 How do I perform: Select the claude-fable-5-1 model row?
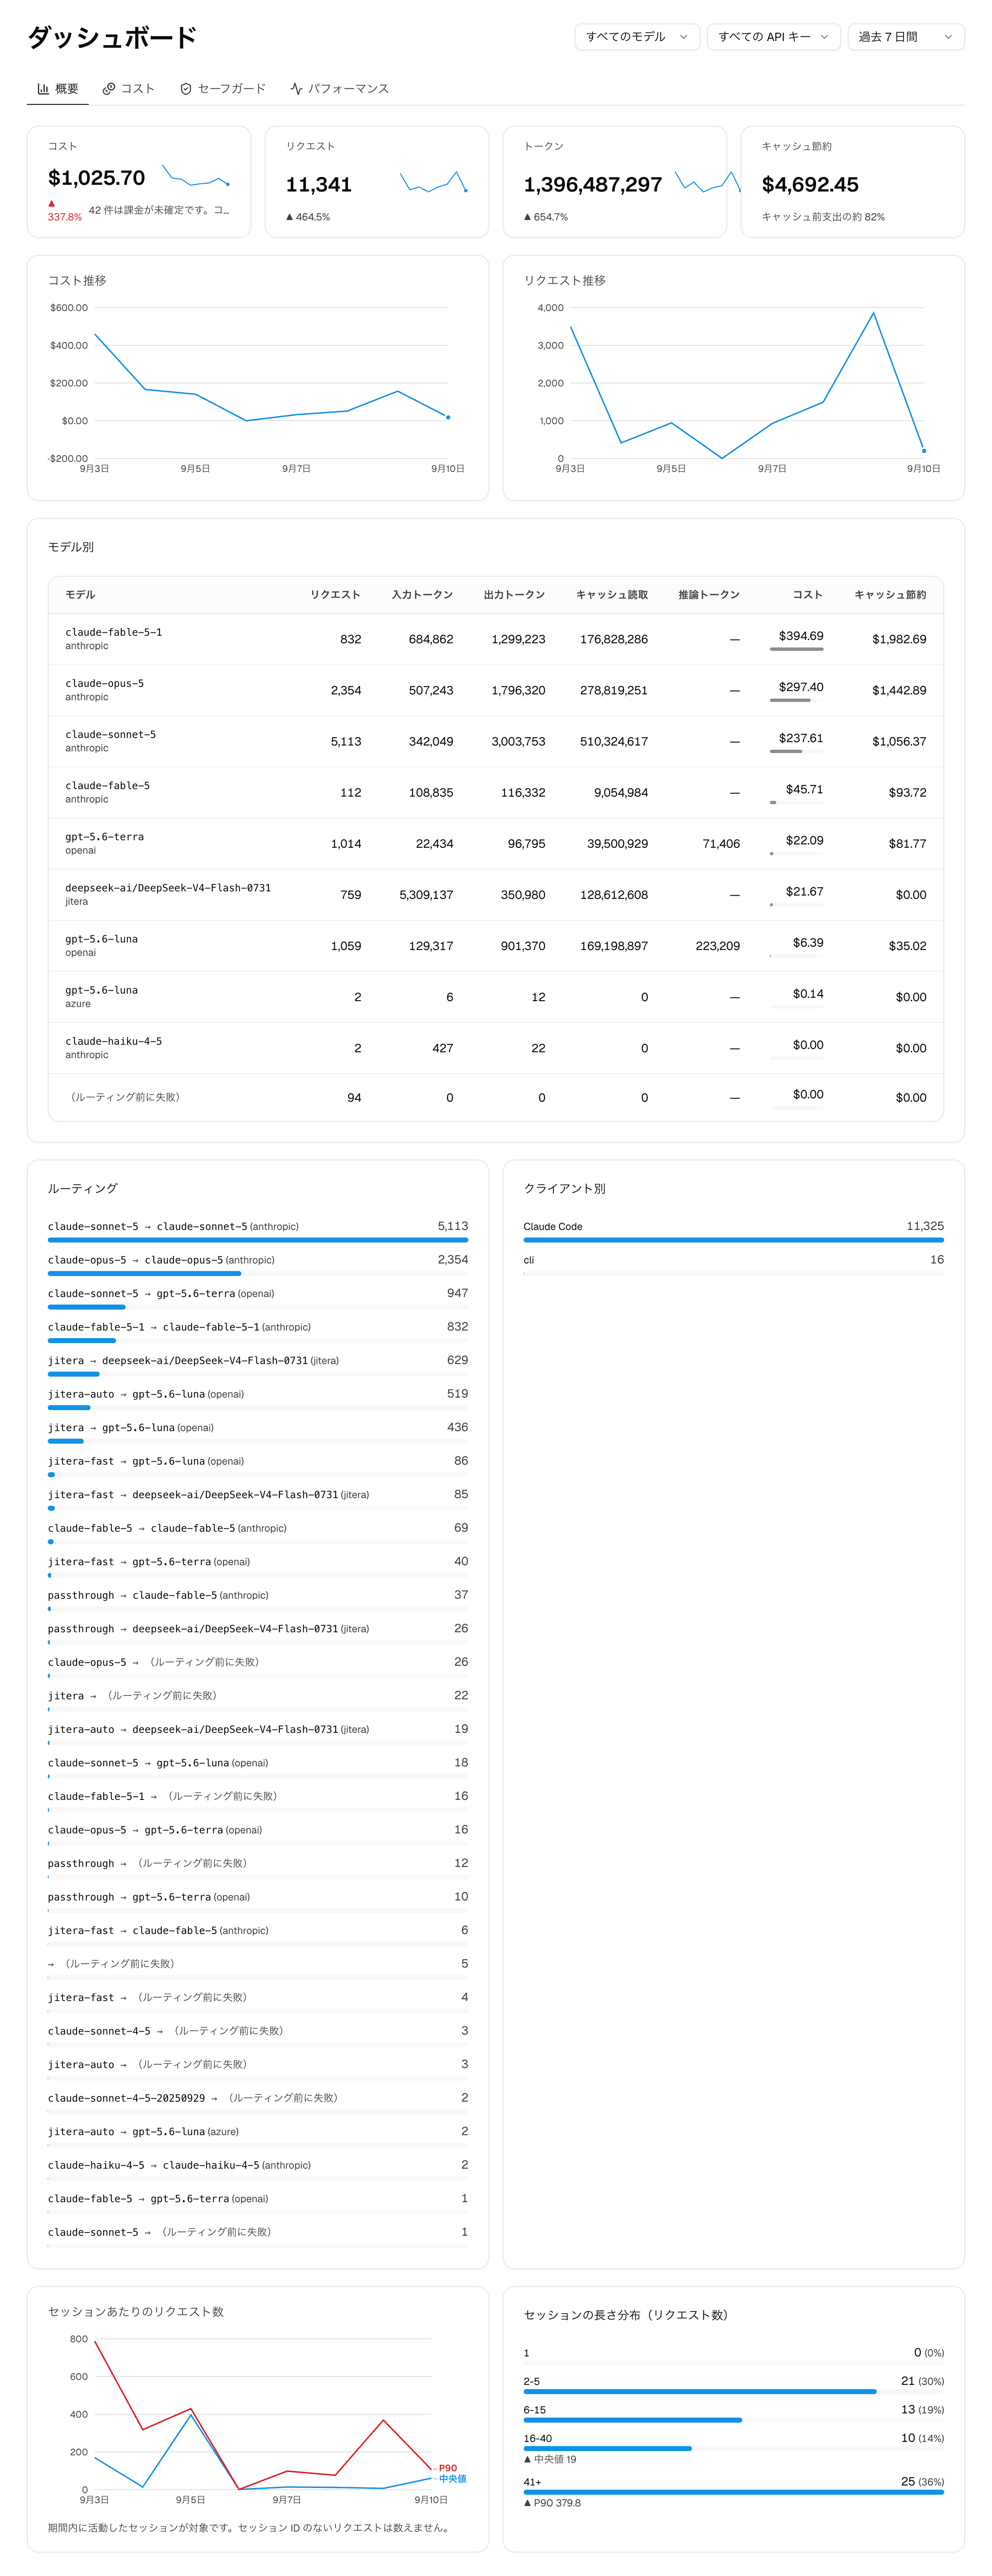tap(496, 639)
